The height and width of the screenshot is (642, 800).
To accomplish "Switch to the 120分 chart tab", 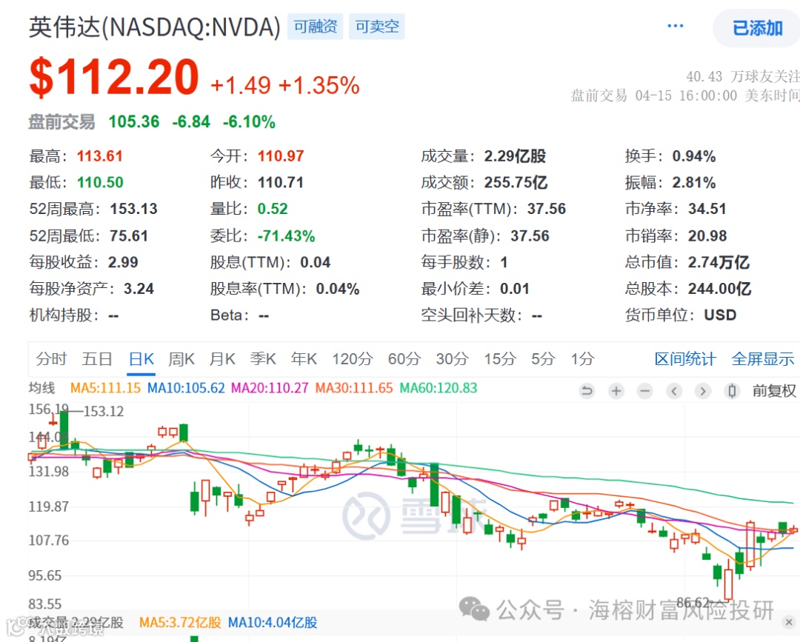I will (x=353, y=359).
